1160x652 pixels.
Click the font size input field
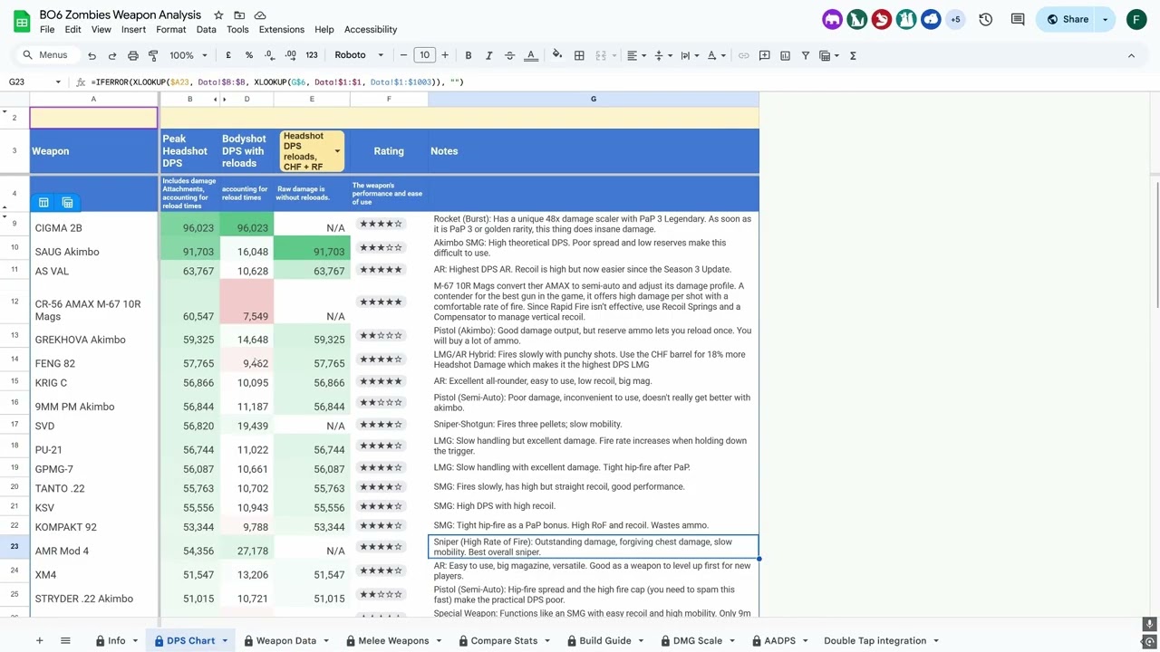pos(424,55)
